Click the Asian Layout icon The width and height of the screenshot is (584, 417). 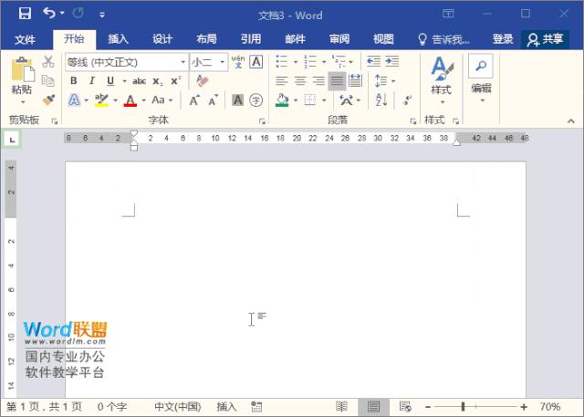[x=347, y=100]
